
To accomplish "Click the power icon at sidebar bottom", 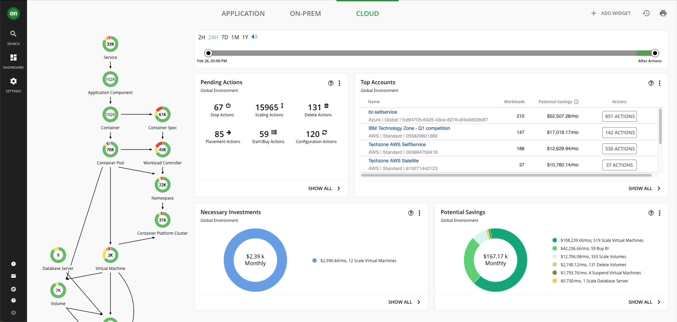I will [14, 313].
